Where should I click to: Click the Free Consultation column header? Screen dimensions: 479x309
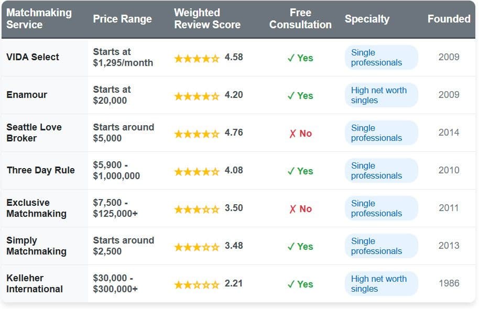point(300,18)
